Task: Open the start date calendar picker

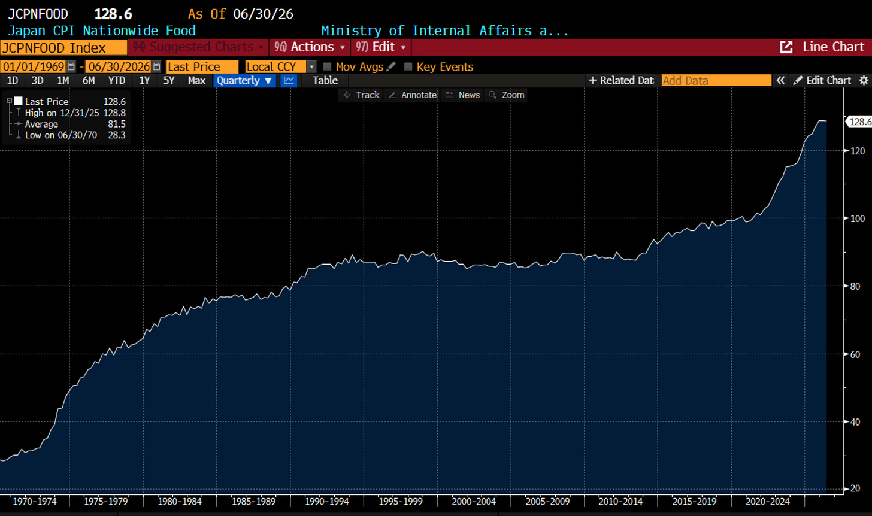Action: pos(72,67)
